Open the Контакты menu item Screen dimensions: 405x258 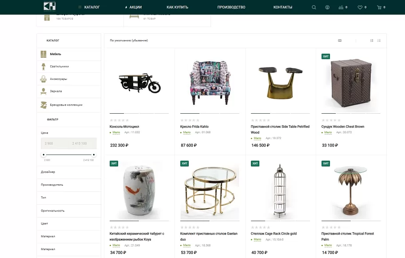(x=283, y=7)
